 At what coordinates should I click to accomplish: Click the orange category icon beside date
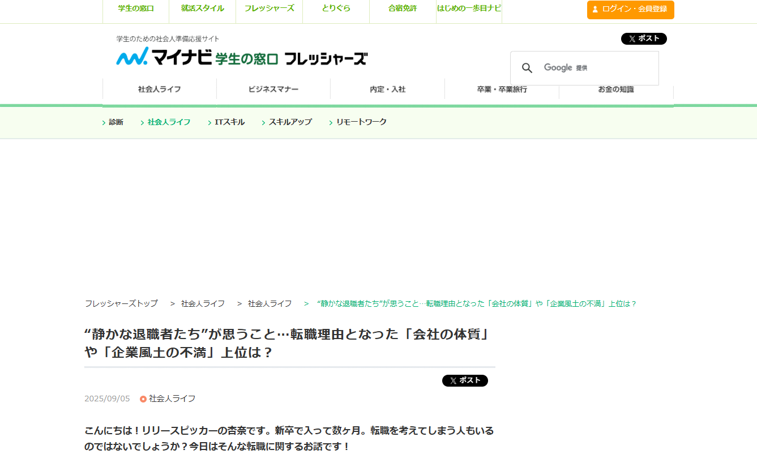(x=143, y=399)
